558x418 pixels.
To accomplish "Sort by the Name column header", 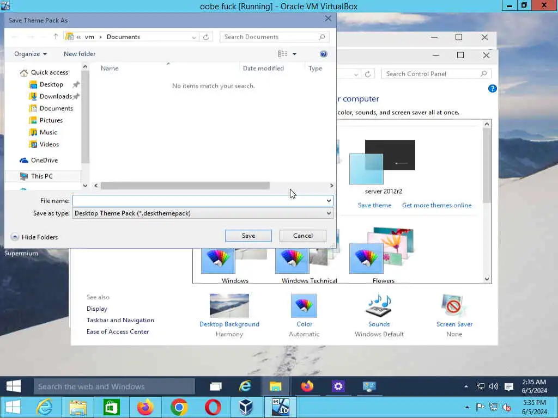I will coord(109,69).
